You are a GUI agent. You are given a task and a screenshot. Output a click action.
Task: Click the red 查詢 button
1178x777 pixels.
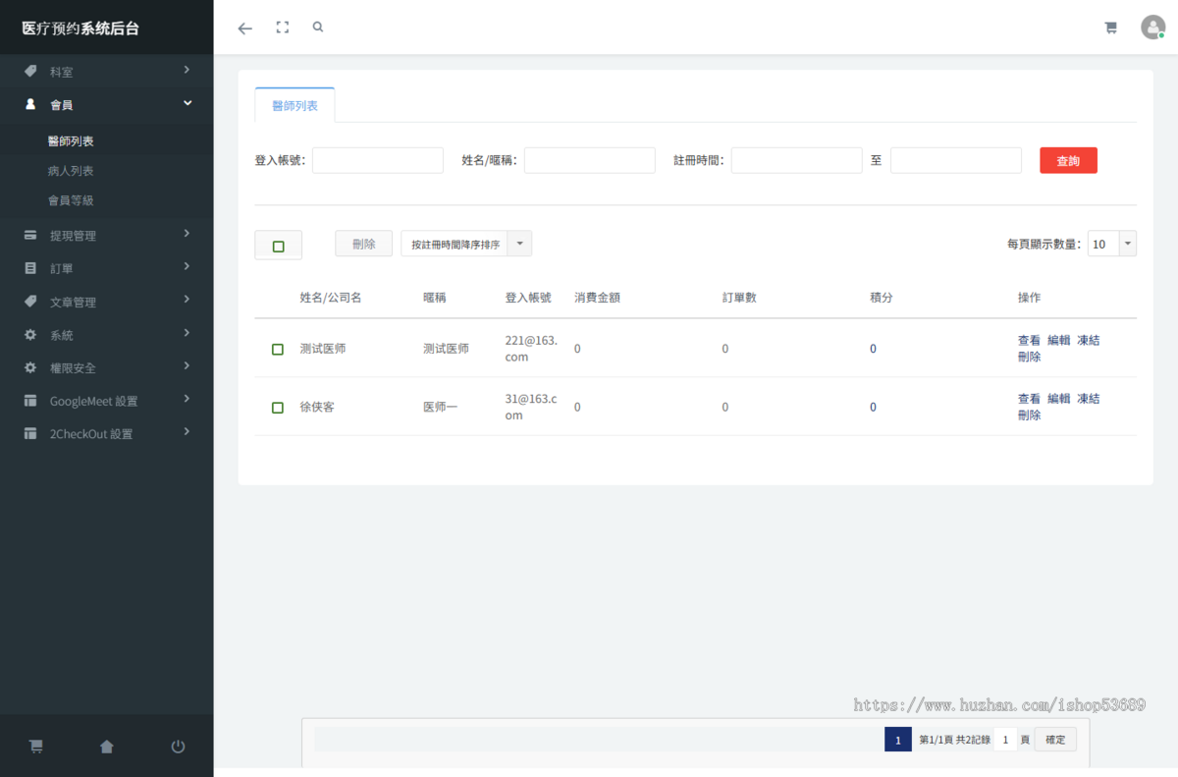tap(1068, 160)
